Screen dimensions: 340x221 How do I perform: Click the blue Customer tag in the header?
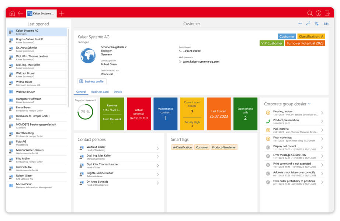click(287, 36)
